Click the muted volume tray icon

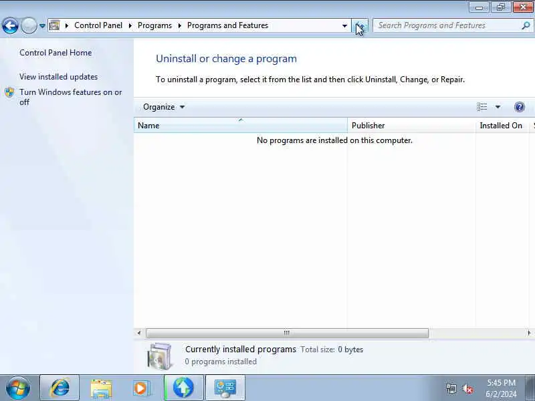click(x=467, y=389)
